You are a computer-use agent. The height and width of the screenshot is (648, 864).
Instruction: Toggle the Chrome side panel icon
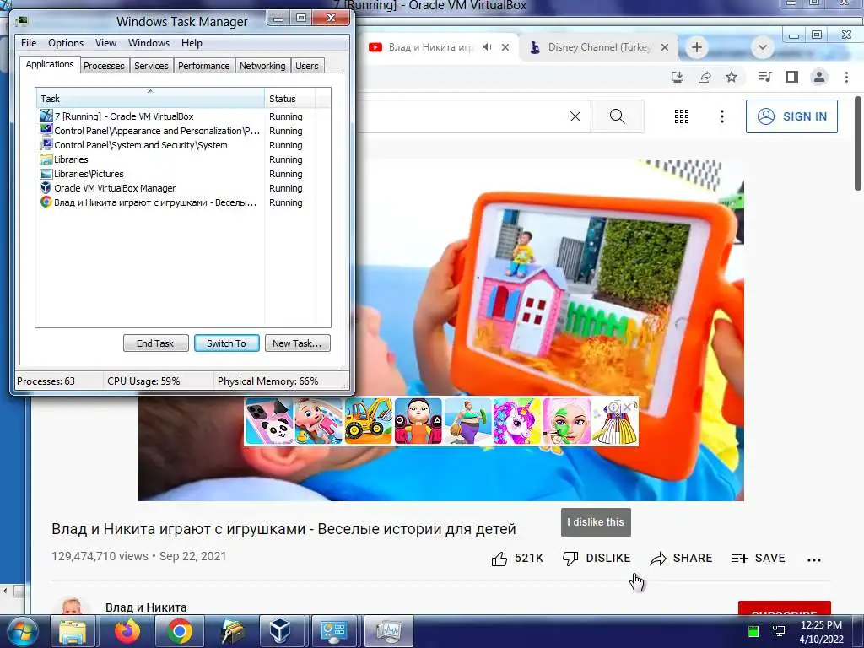click(x=791, y=77)
